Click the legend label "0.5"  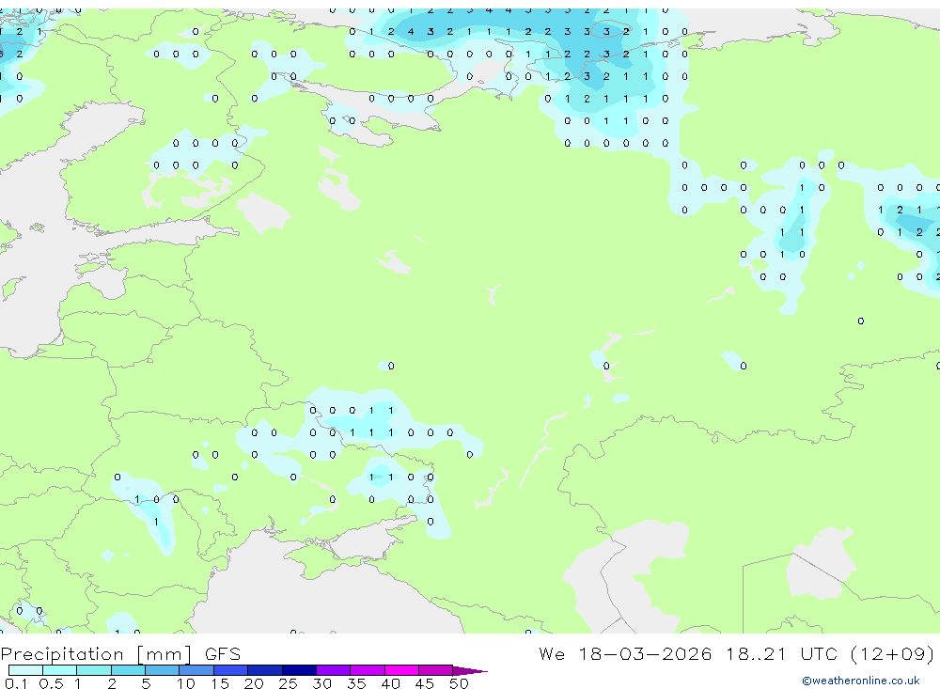(51, 683)
